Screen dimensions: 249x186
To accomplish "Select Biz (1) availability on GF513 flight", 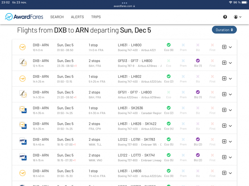I will pos(198,63).
